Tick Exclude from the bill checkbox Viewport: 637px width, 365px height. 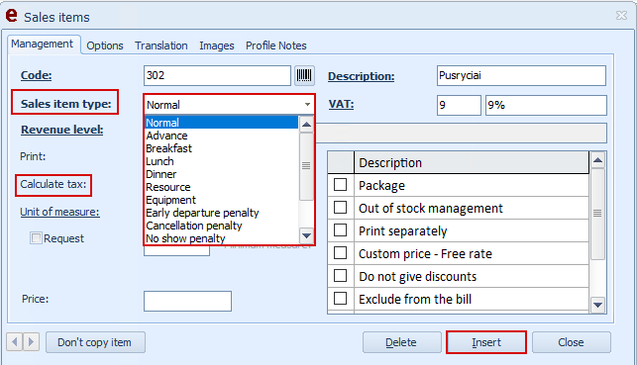pyautogui.click(x=340, y=299)
